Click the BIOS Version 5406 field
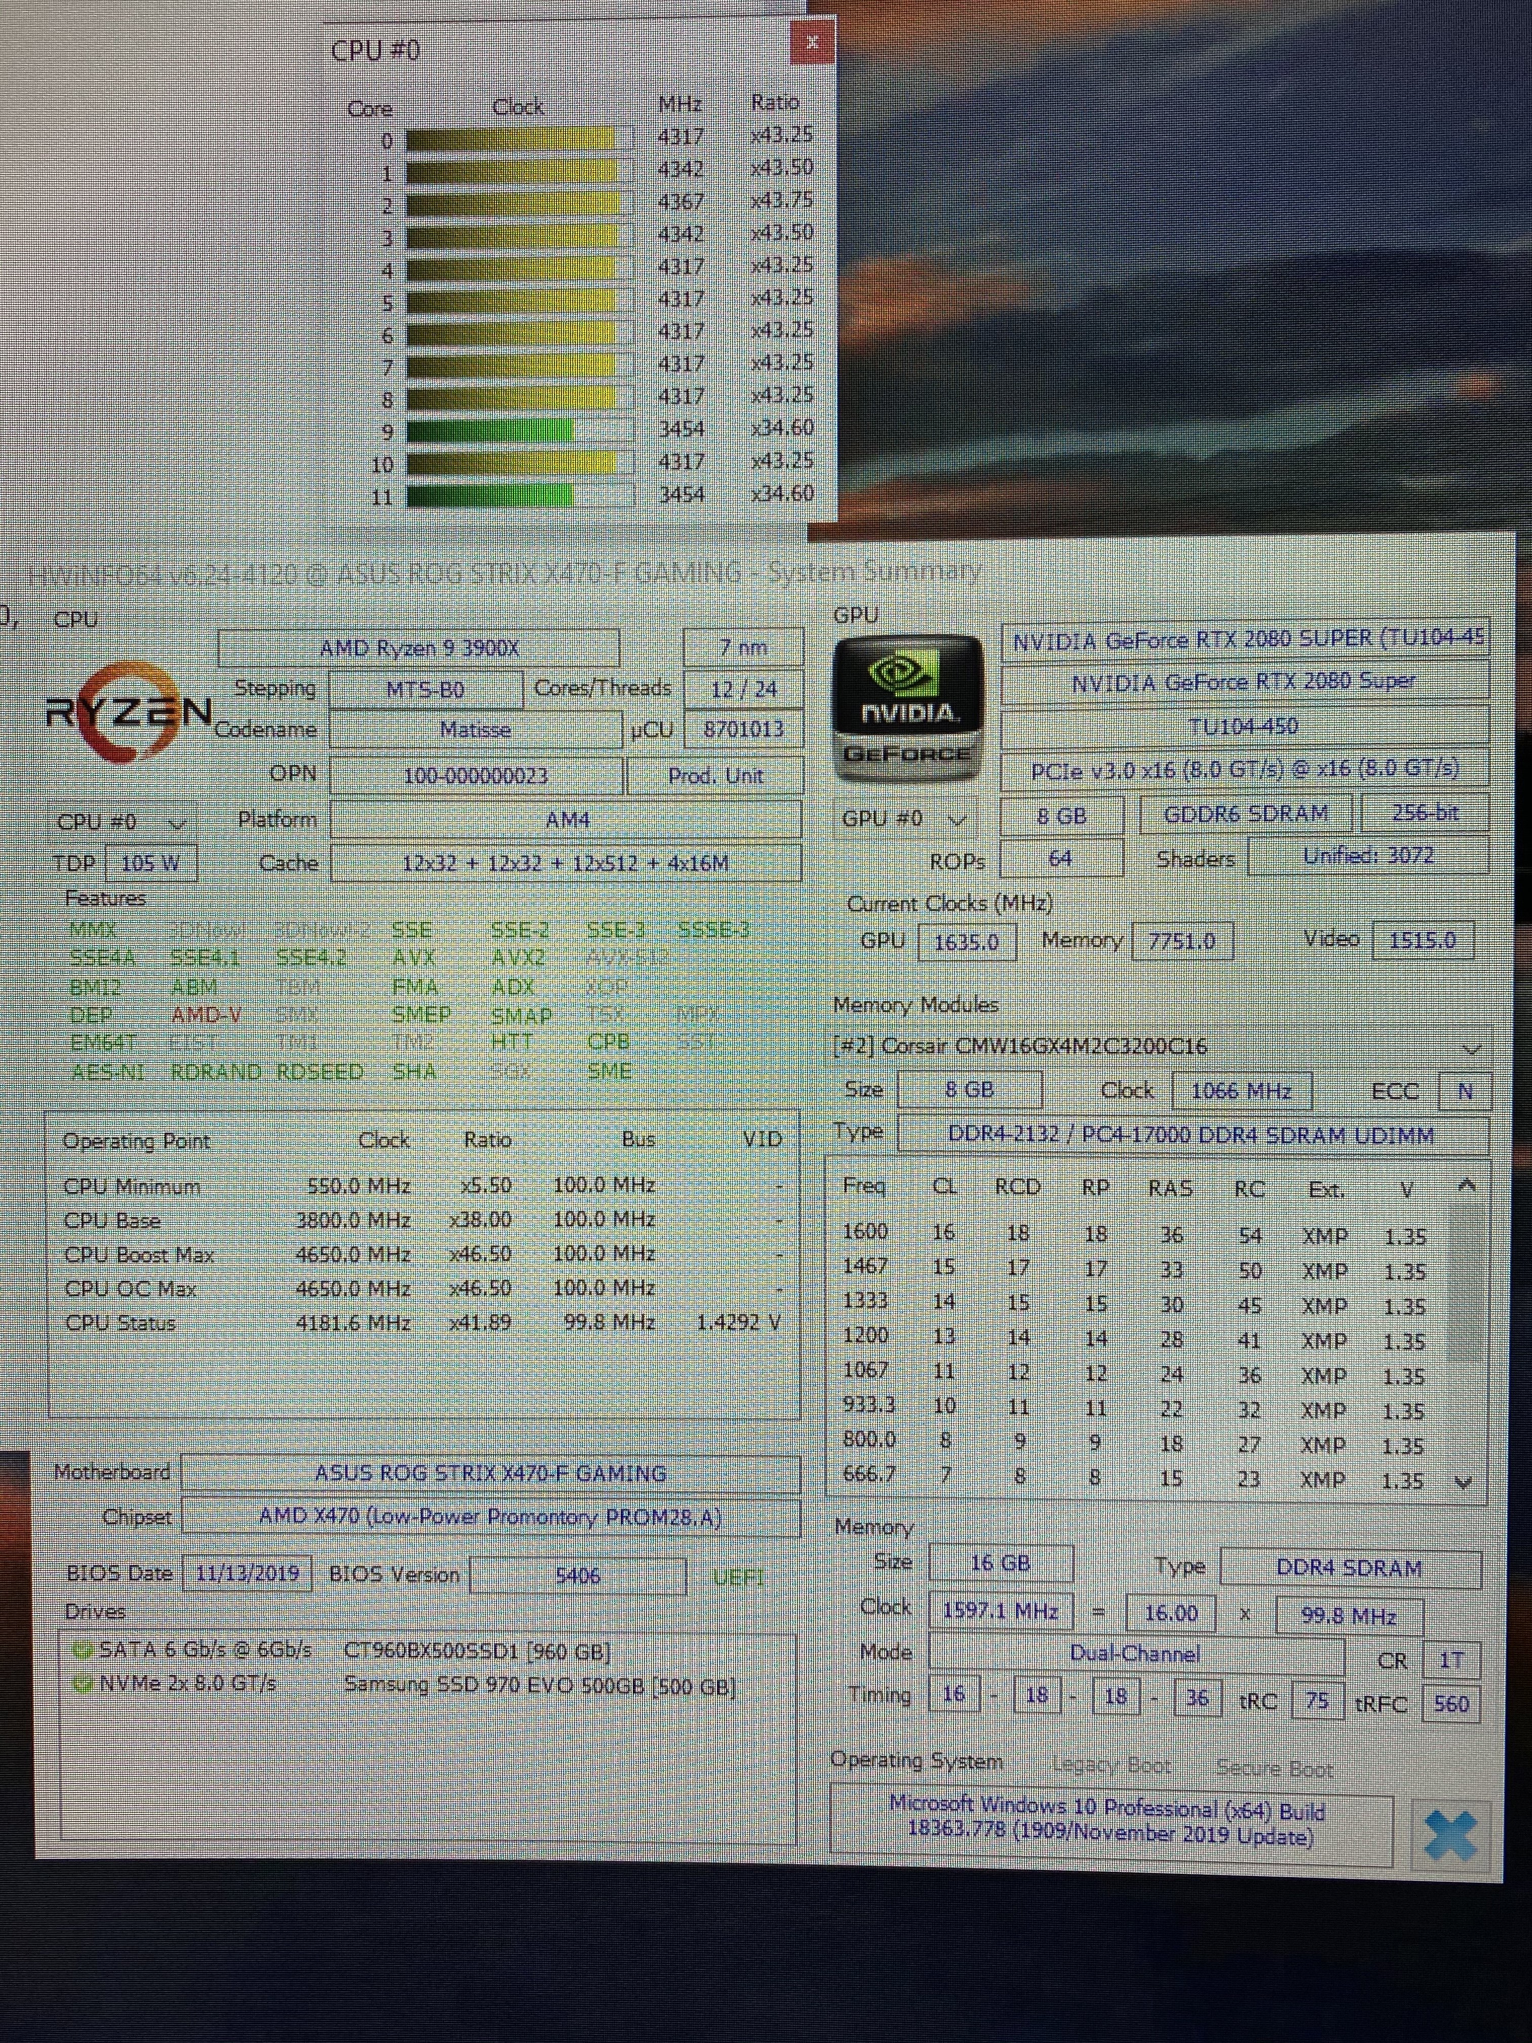 click(577, 1576)
